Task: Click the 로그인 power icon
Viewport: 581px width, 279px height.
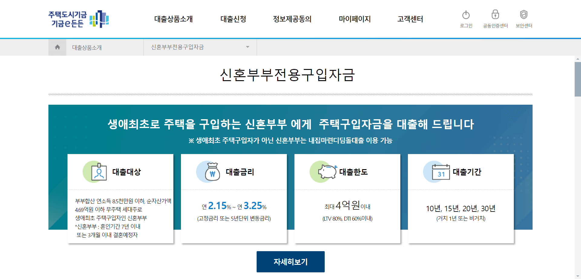Action: [466, 15]
